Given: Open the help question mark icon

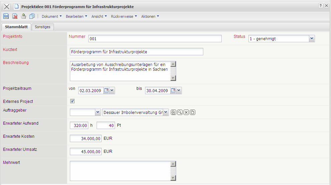Looking at the screenshot, I should click(320, 5).
